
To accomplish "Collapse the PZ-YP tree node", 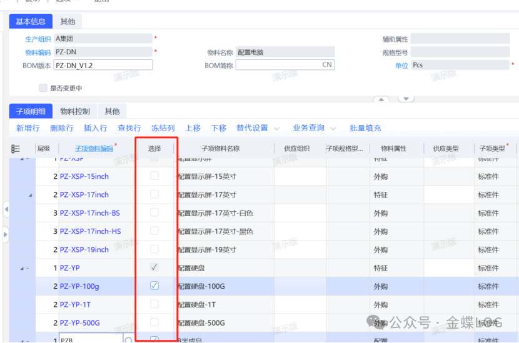I will pyautogui.click(x=24, y=269).
